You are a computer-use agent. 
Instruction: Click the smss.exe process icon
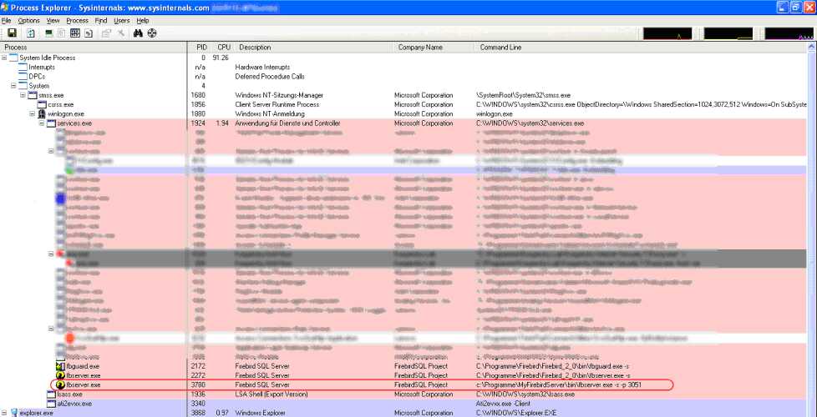click(x=33, y=96)
